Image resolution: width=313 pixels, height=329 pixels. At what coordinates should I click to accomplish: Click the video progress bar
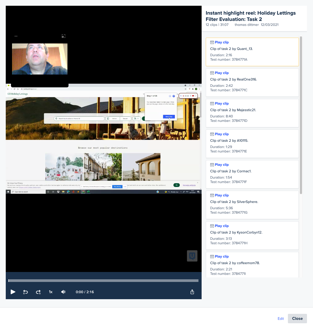pos(104,281)
